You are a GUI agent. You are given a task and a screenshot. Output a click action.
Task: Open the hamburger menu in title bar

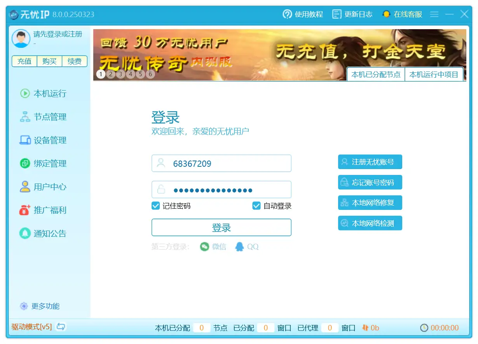click(x=434, y=14)
